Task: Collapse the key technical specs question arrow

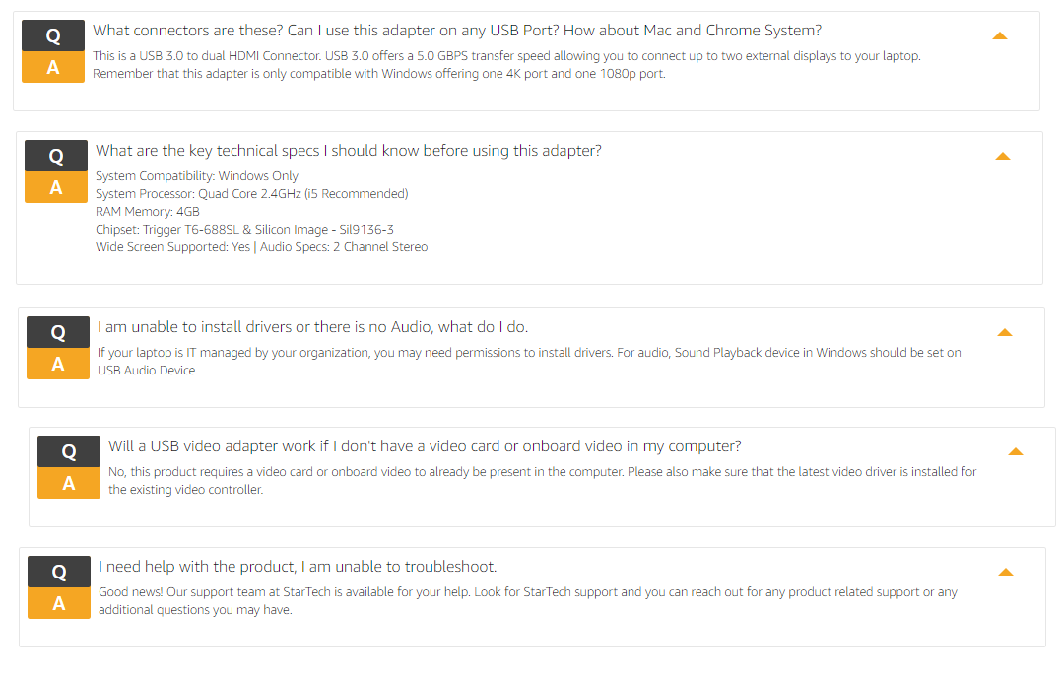Action: click(1002, 156)
